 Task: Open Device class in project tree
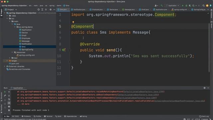click(23, 33)
